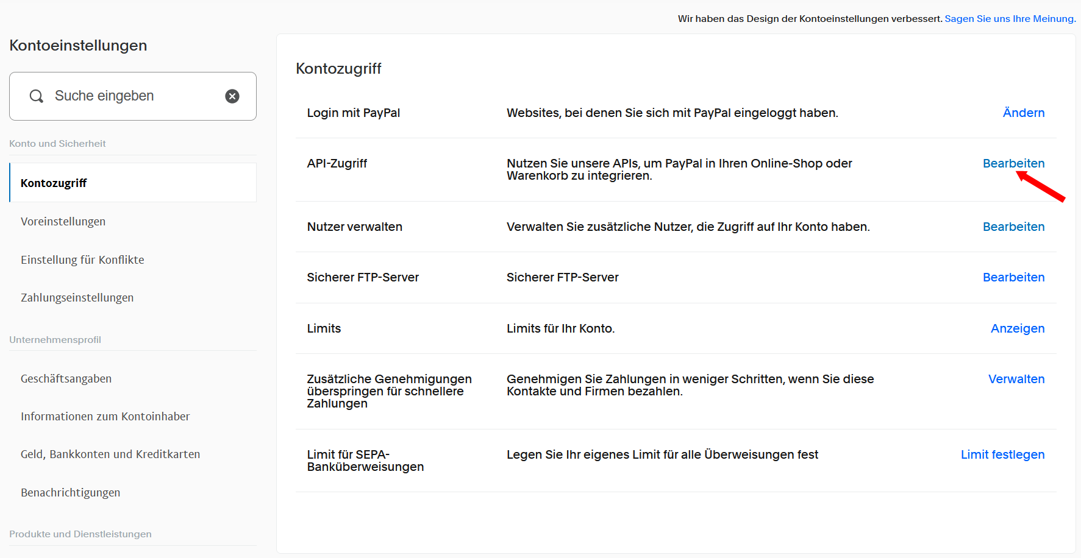Open Geschäftsangaben in sidebar
The width and height of the screenshot is (1081, 558).
[66, 378]
